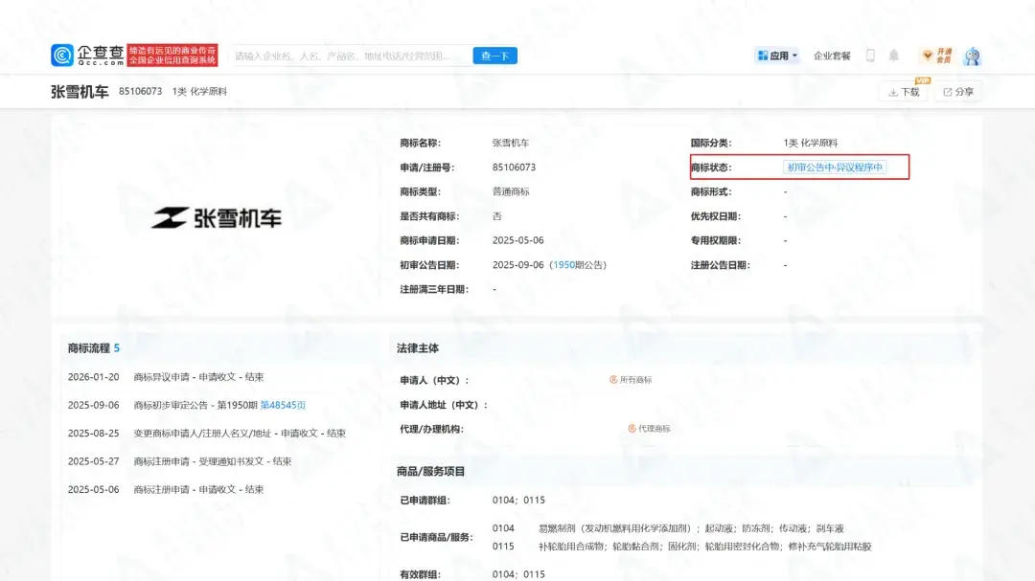The image size is (1035, 581).
Task: Click the registration number 85106073 value
Action: 515,168
